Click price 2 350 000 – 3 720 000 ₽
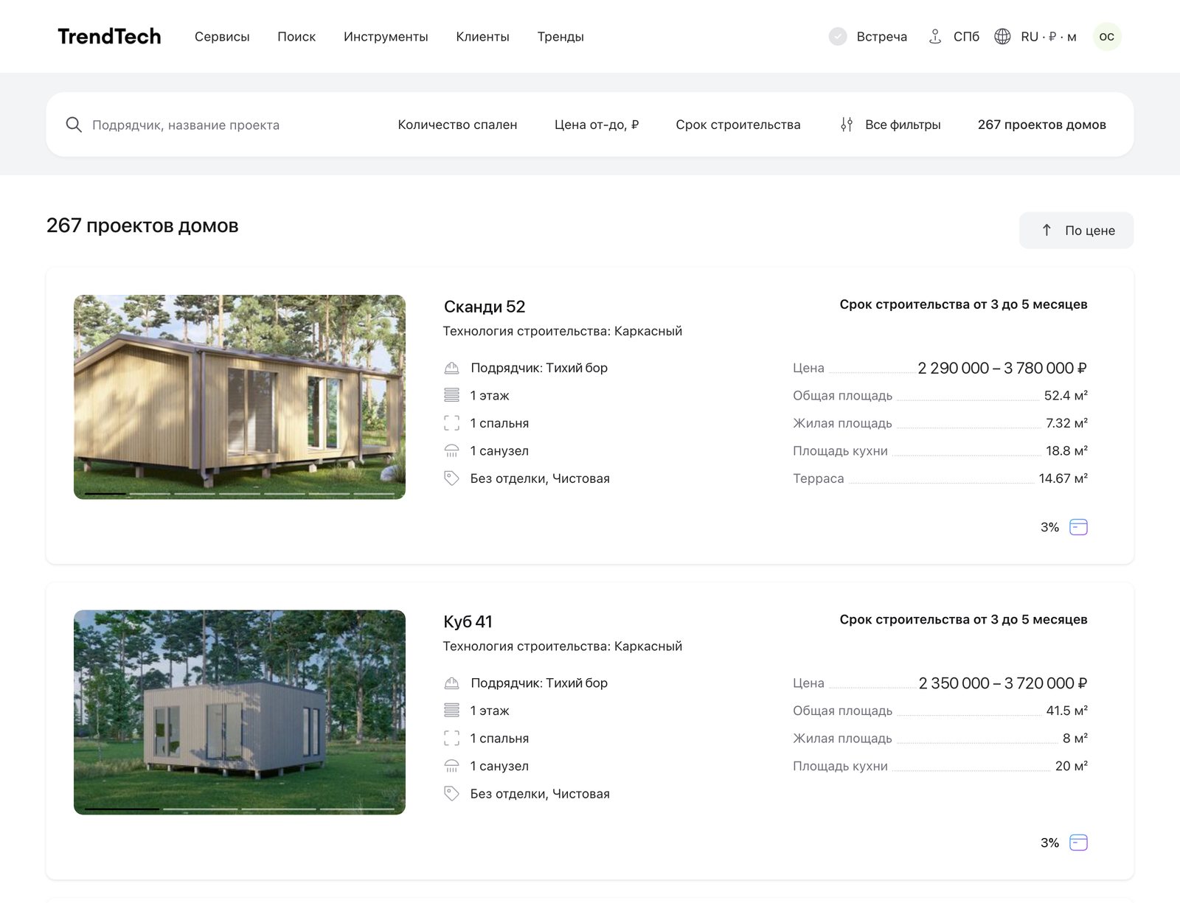Viewport: 1180px width, 903px height. pos(1003,683)
